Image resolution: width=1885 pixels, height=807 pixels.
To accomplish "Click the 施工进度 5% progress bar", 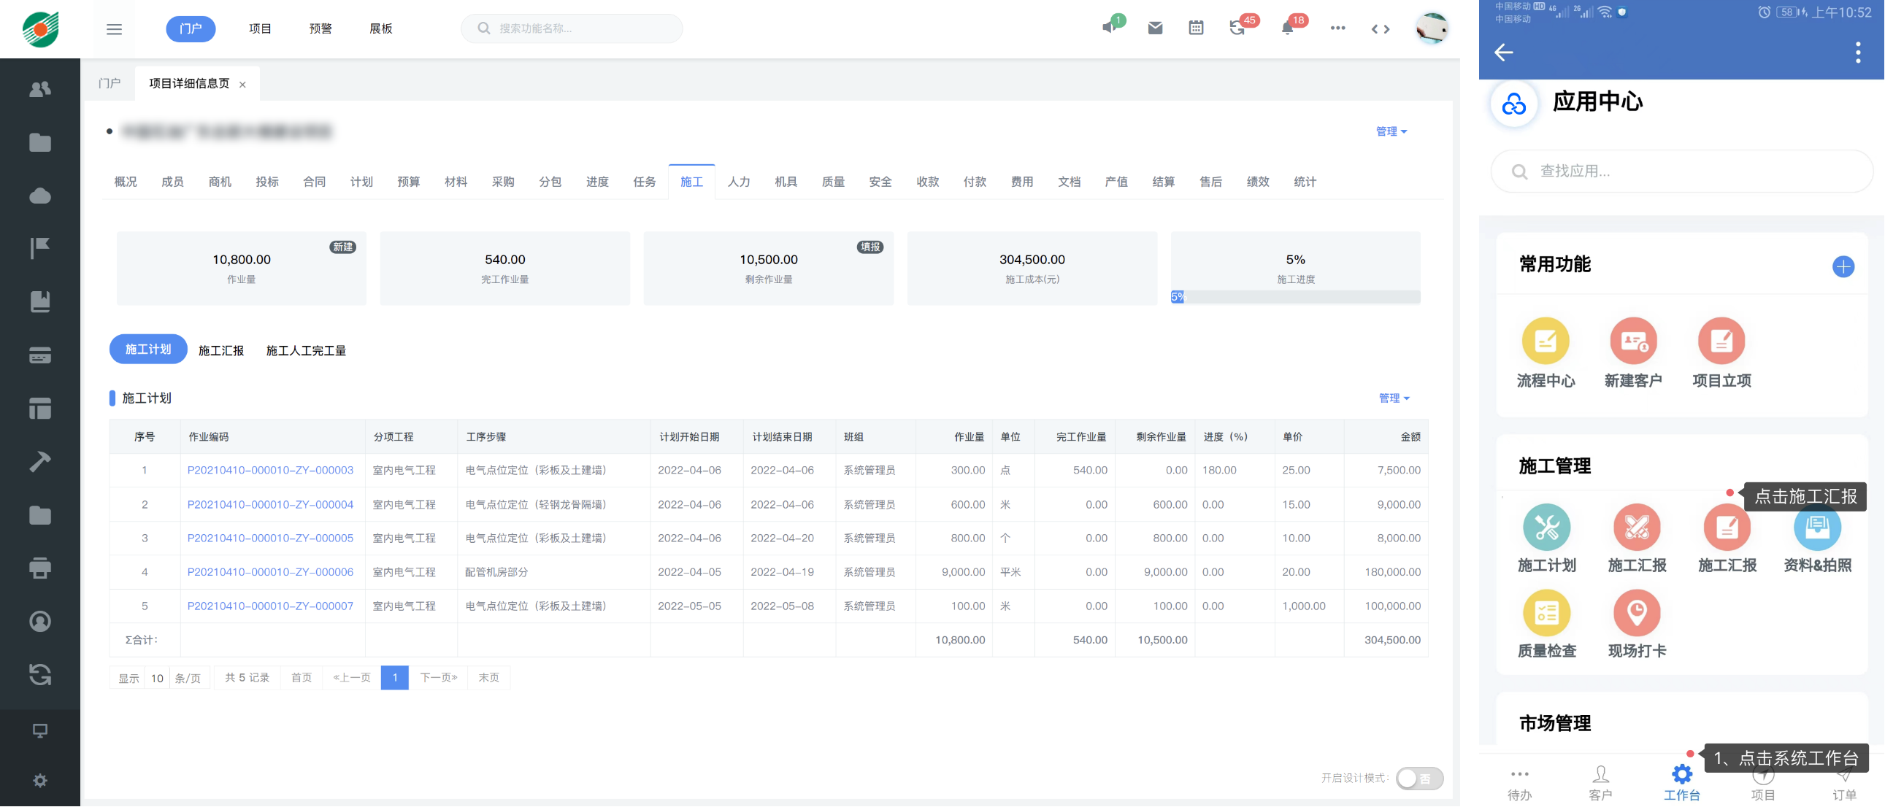I will [1295, 297].
